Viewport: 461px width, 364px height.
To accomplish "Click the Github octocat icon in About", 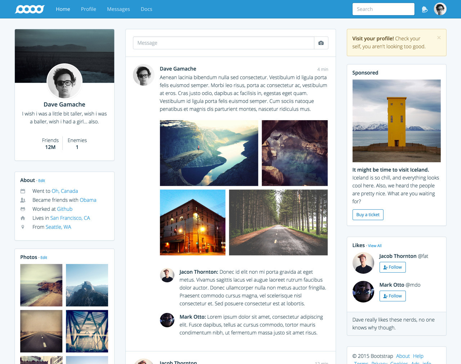I will (22, 209).
